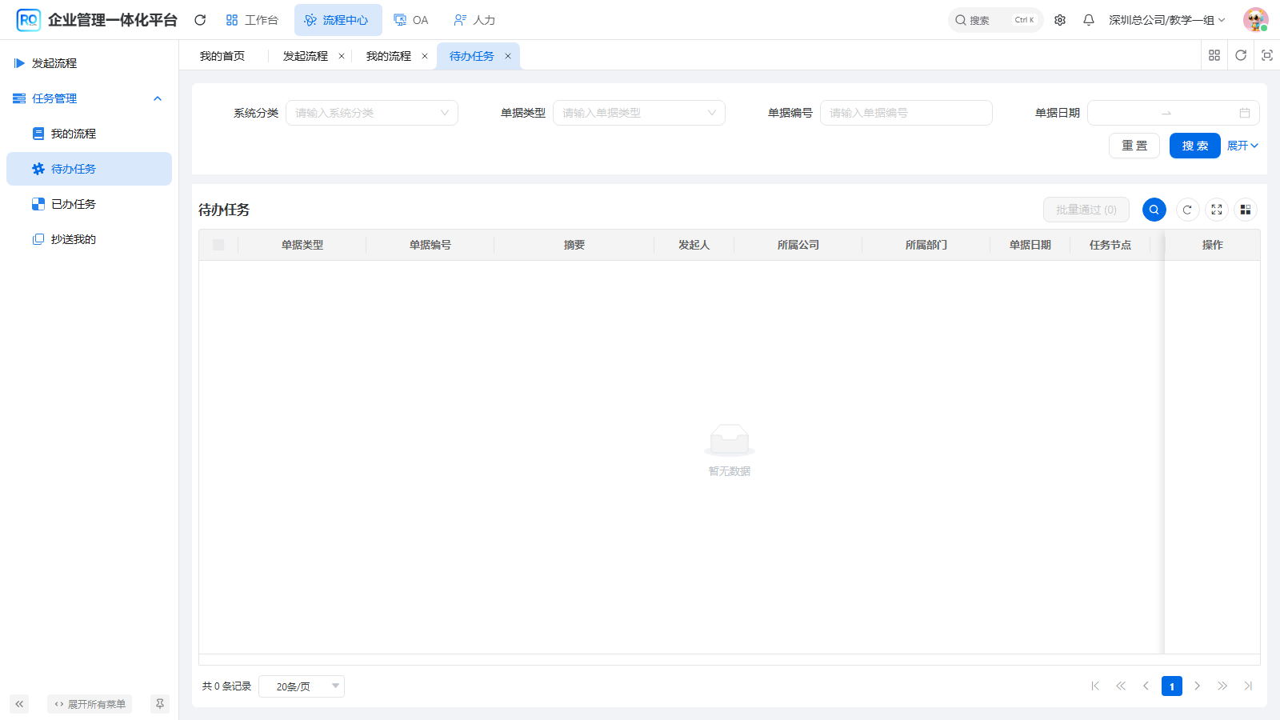Expand more filters with 展开
1280x720 pixels.
click(x=1243, y=146)
